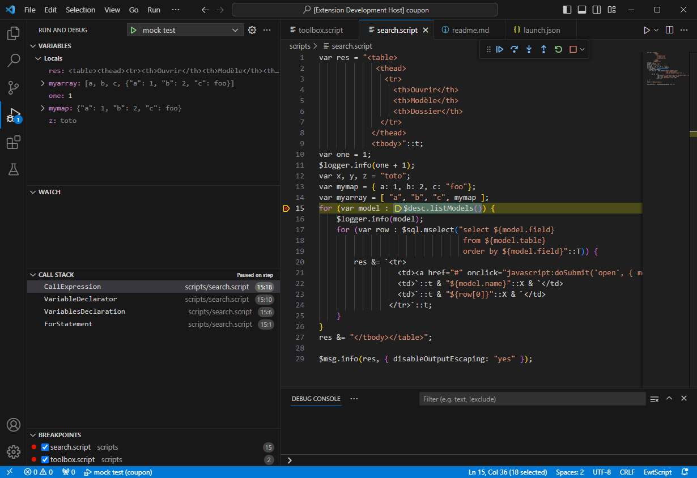The height and width of the screenshot is (478, 697).
Task: Step into in debug toolbar
Action: pyautogui.click(x=529, y=49)
